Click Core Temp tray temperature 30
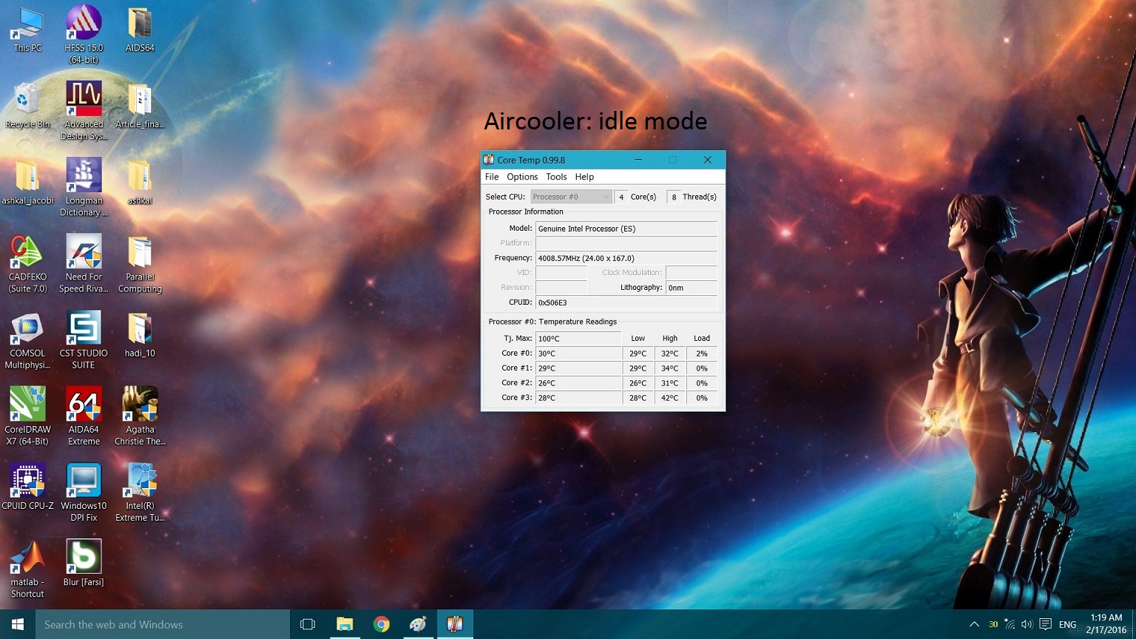Screen dimensions: 1136x639 [x=993, y=624]
